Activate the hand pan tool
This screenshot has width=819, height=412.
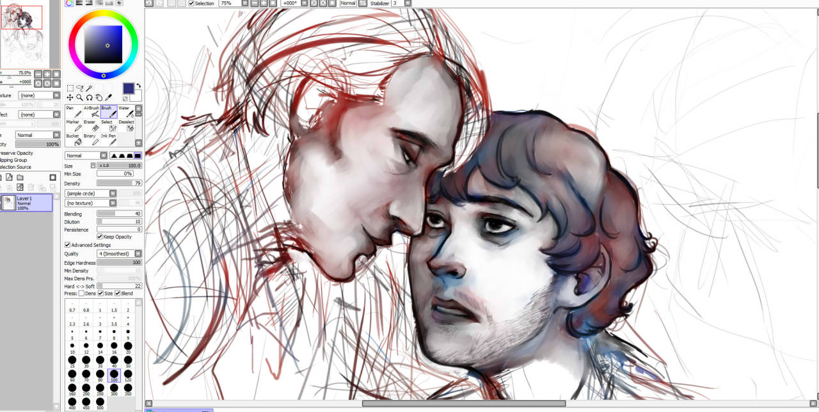click(x=99, y=98)
